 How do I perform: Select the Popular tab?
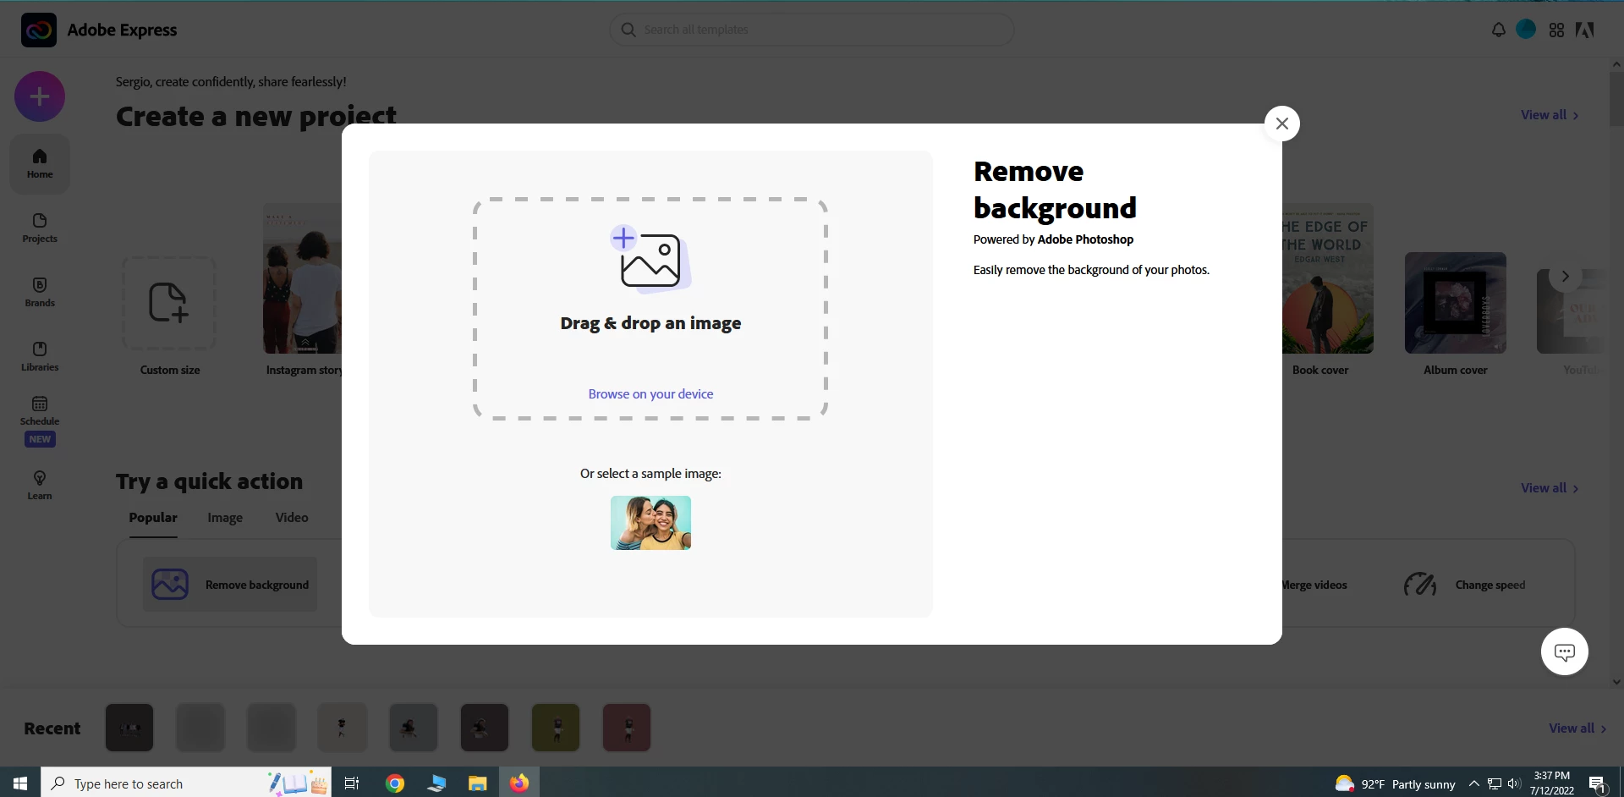[x=153, y=518]
